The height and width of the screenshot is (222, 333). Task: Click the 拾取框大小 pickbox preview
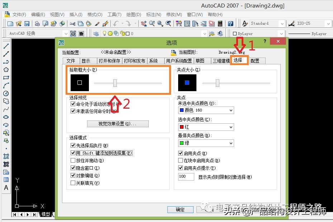point(80,83)
